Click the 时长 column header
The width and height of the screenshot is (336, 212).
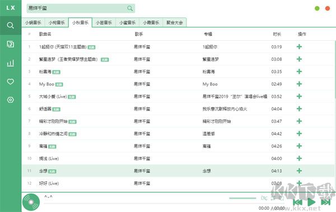click(x=277, y=34)
